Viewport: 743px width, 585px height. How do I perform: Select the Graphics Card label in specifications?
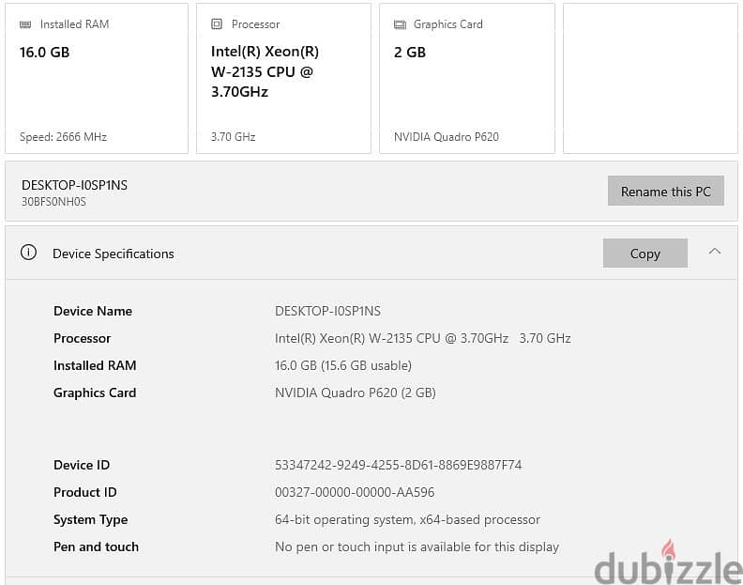[x=95, y=393]
